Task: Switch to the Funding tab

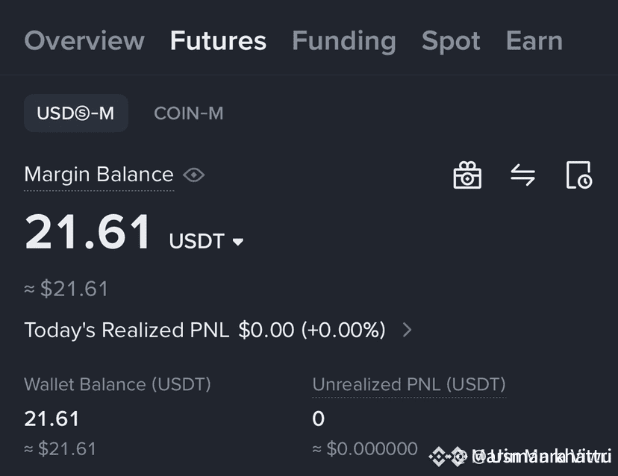Action: (x=344, y=42)
